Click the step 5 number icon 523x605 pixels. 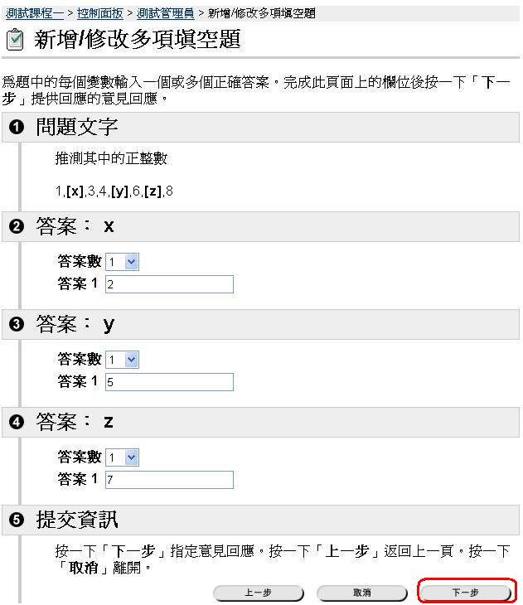pos(17,520)
